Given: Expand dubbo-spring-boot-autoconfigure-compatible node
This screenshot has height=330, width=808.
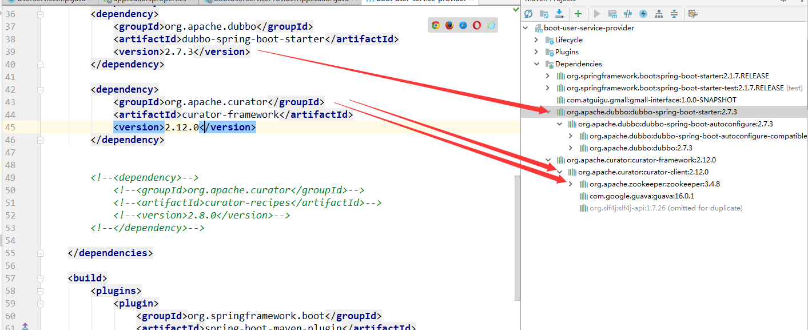Looking at the screenshot, I should (571, 136).
